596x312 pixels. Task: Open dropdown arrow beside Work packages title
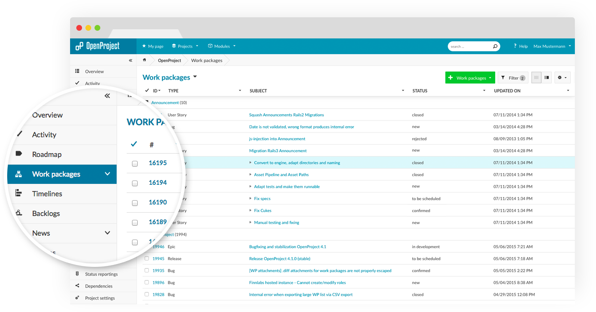[x=195, y=77]
